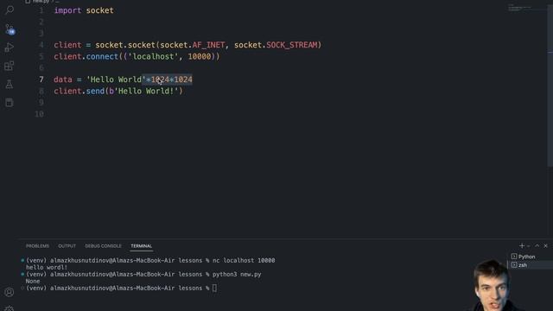Click the 'data' variable on line 7
Image resolution: width=553 pixels, height=311 pixels.
coord(63,79)
